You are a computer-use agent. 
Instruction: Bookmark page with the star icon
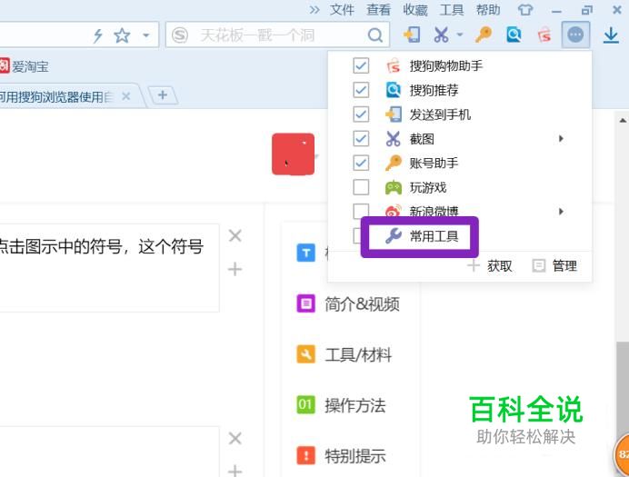122,35
